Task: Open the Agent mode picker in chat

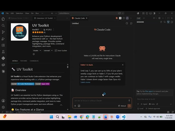Action: [144, 104]
